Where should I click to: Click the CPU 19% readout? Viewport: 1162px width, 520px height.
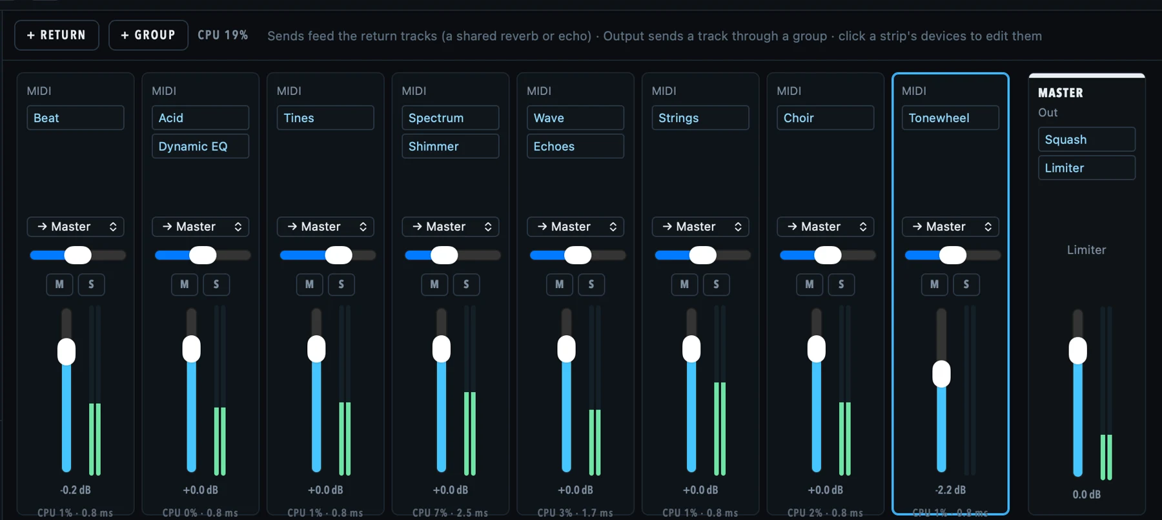click(x=223, y=35)
